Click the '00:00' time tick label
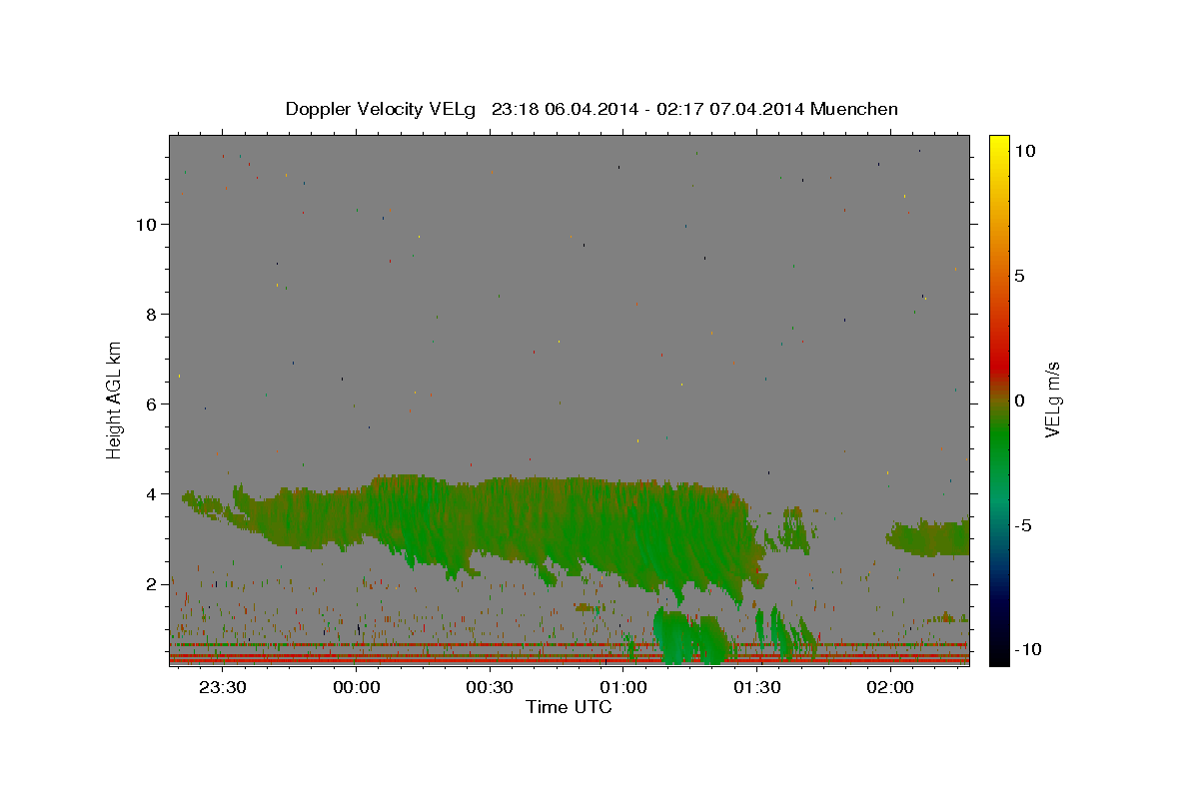1199x799 pixels. pos(356,687)
